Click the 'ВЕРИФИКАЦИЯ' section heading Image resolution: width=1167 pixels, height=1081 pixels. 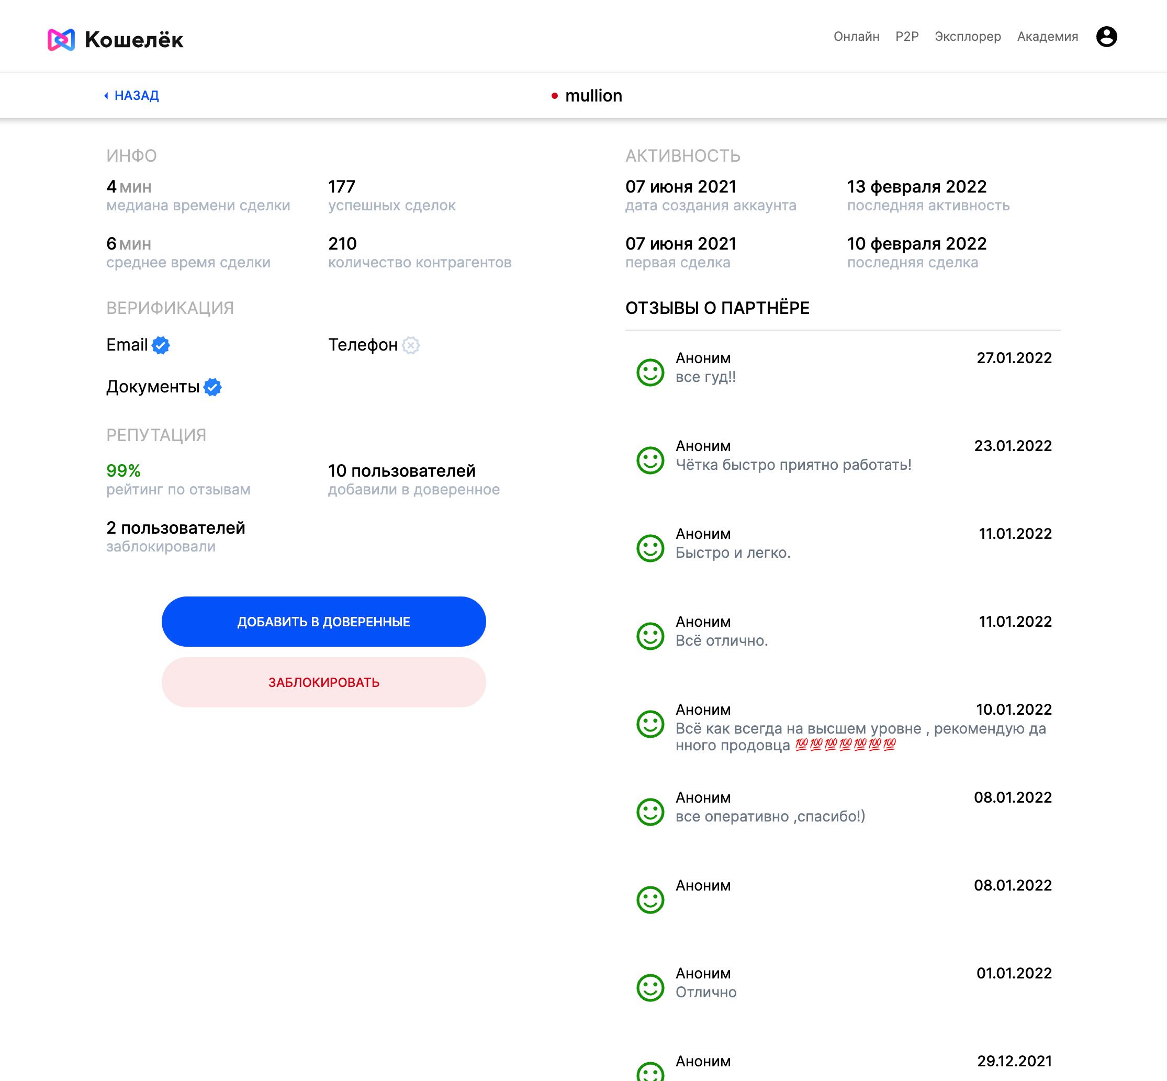170,308
